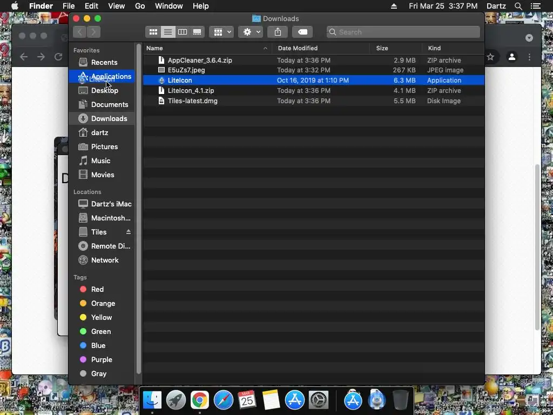Sort by the Kind column
This screenshot has width=553, height=415.
(x=453, y=48)
